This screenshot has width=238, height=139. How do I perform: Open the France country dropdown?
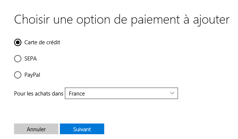pos(121,93)
